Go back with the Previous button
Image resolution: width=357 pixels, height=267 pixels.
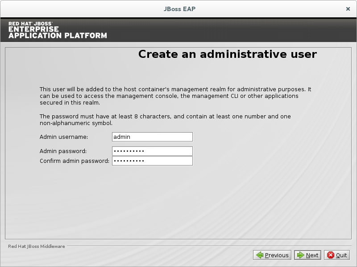tap(272, 255)
